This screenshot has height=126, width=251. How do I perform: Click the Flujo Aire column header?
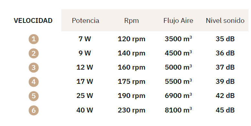(178, 21)
